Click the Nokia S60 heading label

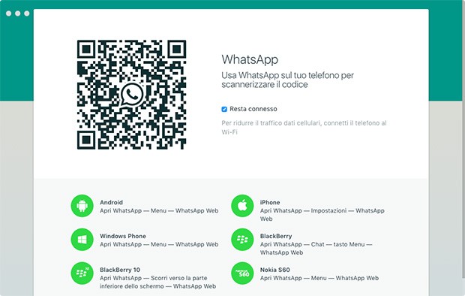point(275,270)
